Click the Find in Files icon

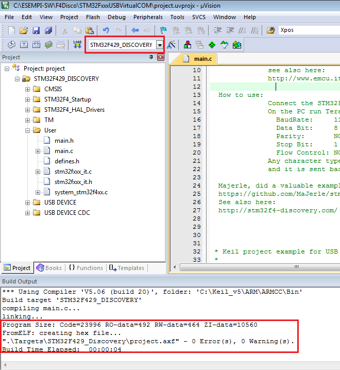click(270, 30)
